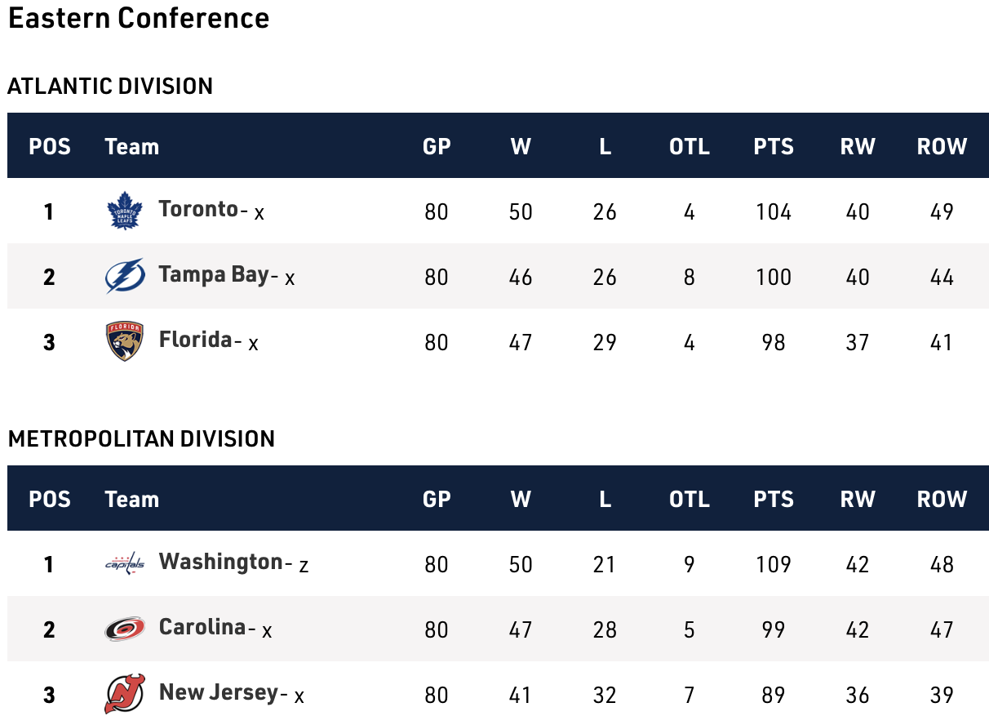The width and height of the screenshot is (989, 725).
Task: Click the Washington Capitals logo
Action: tap(125, 563)
